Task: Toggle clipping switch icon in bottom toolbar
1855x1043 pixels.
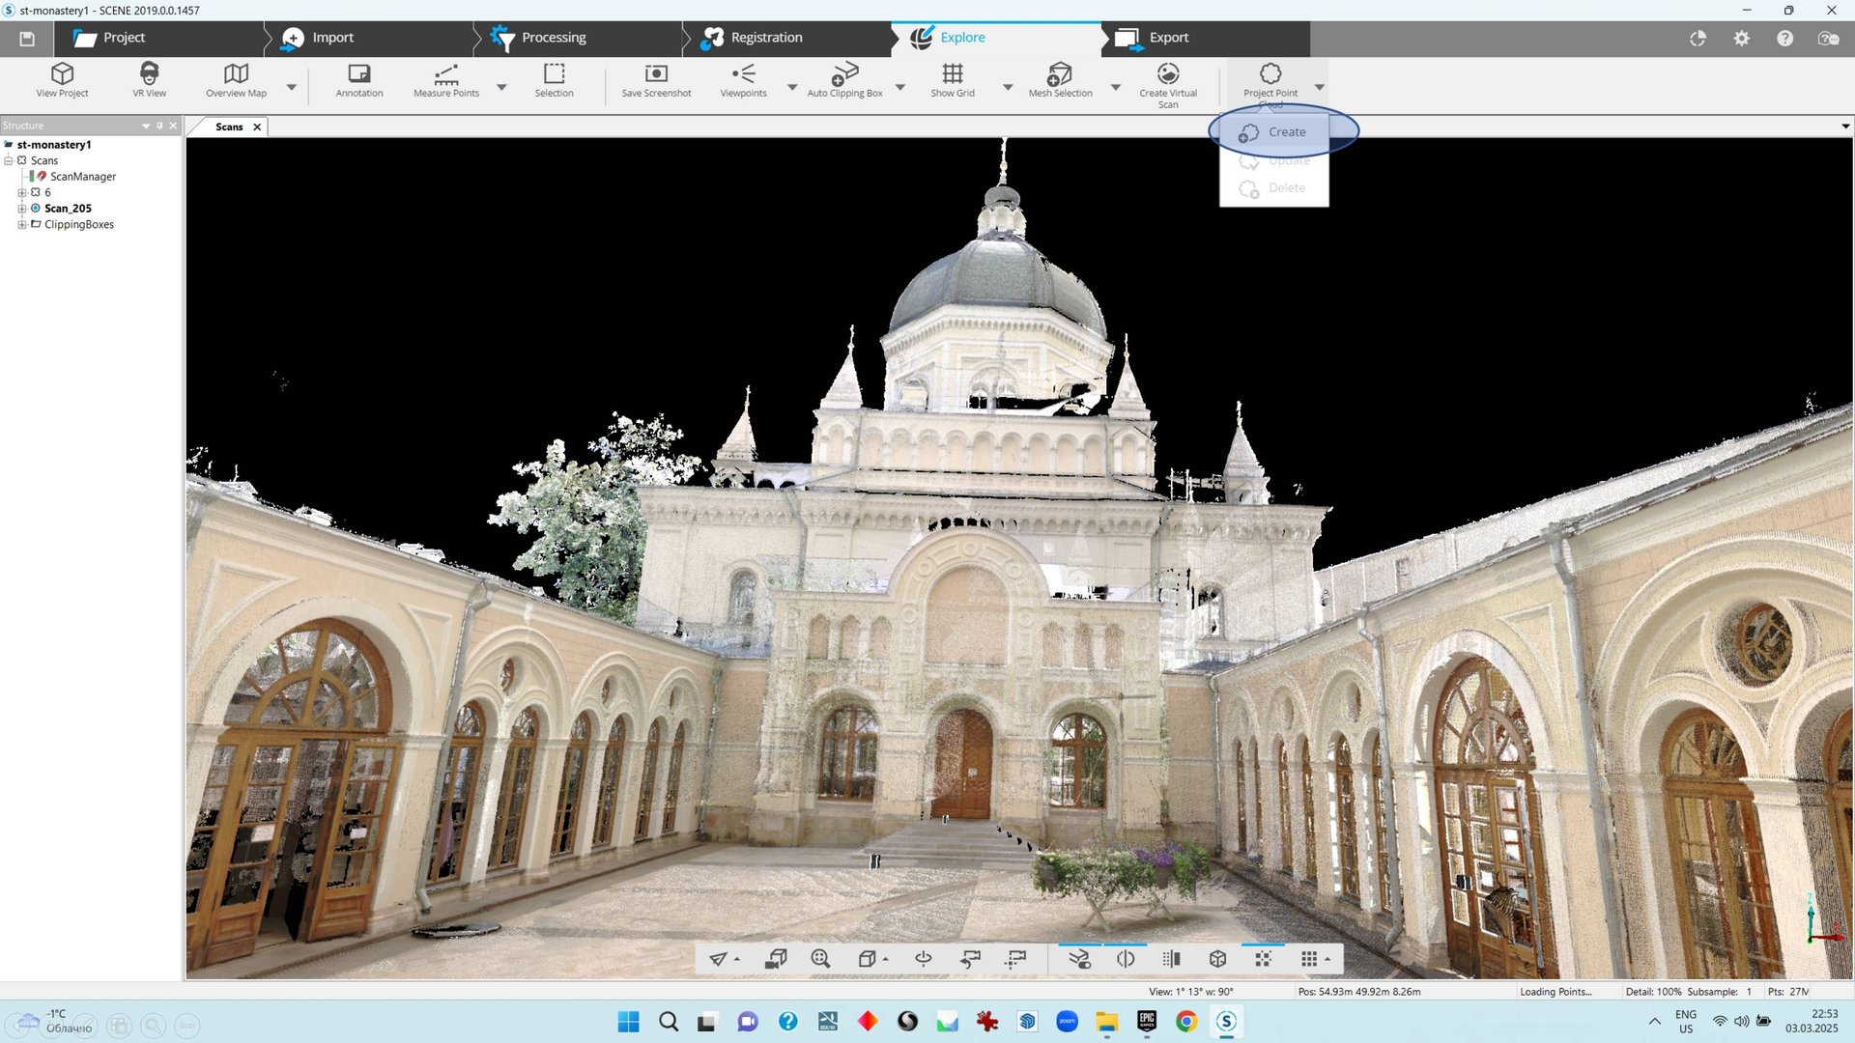Action: pyautogui.click(x=1079, y=959)
